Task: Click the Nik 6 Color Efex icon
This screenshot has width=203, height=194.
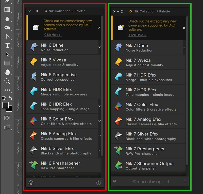Action: [34, 121]
